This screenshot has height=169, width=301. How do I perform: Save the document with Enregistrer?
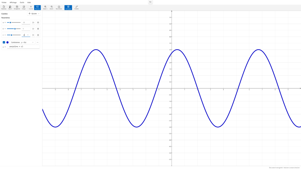(17, 7)
